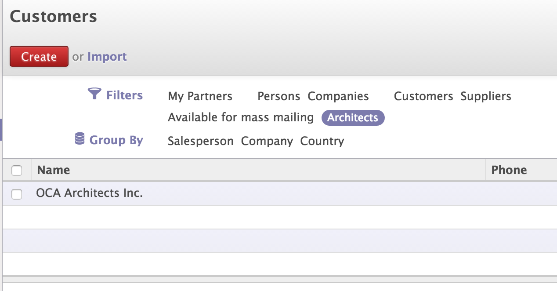Group records by Country

(322, 141)
